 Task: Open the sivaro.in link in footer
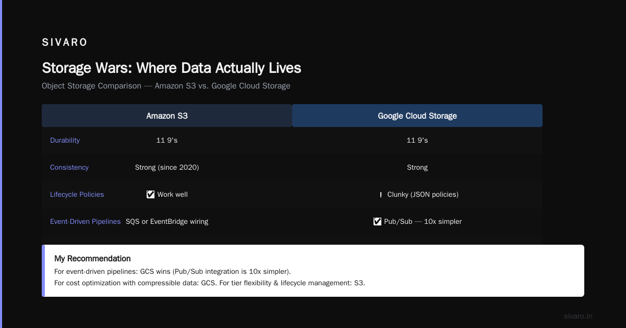(x=578, y=316)
